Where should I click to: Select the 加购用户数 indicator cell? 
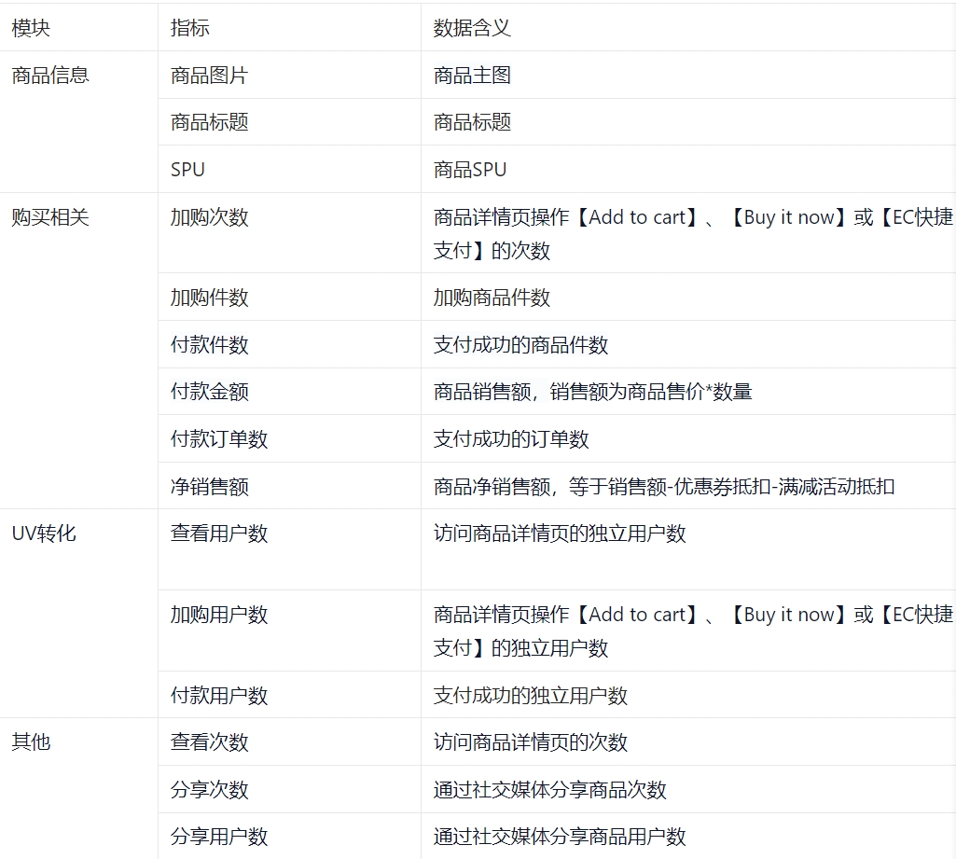(219, 615)
